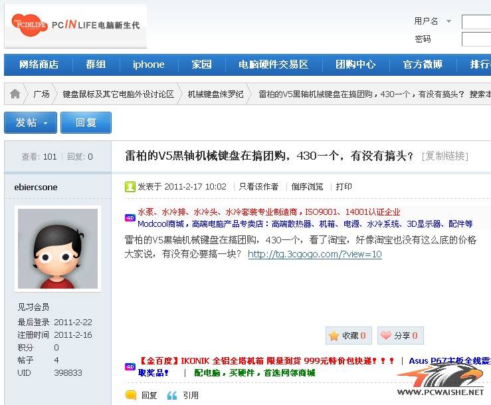Open 机械键盘侏罗纪 breadcrumb link
Viewport: 491px width, 405px height.
tap(215, 94)
